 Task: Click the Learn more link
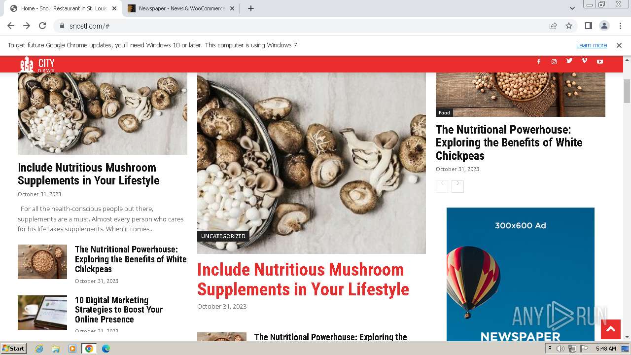[x=592, y=45]
